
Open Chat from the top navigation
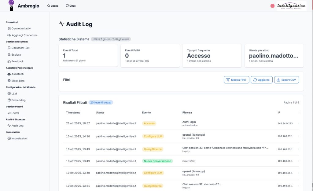71,6
